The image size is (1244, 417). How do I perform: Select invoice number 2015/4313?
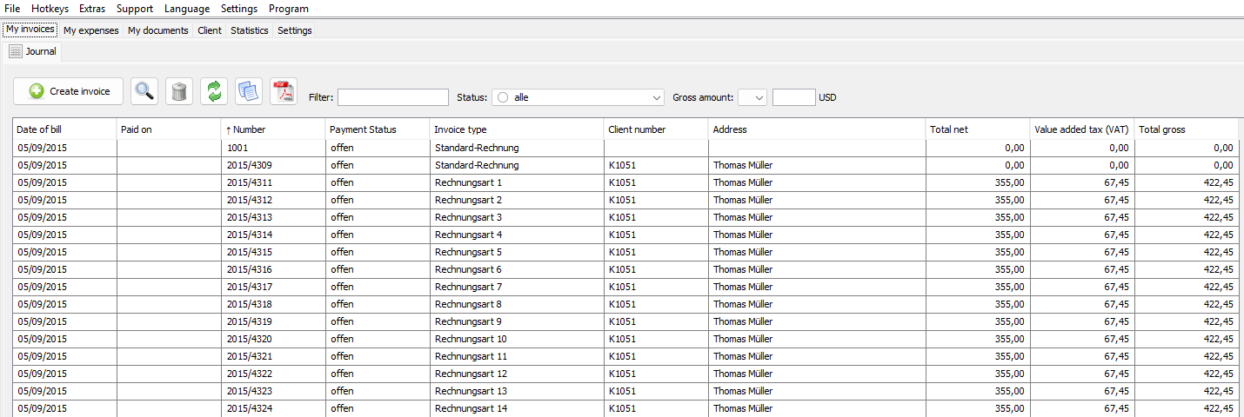(273, 217)
